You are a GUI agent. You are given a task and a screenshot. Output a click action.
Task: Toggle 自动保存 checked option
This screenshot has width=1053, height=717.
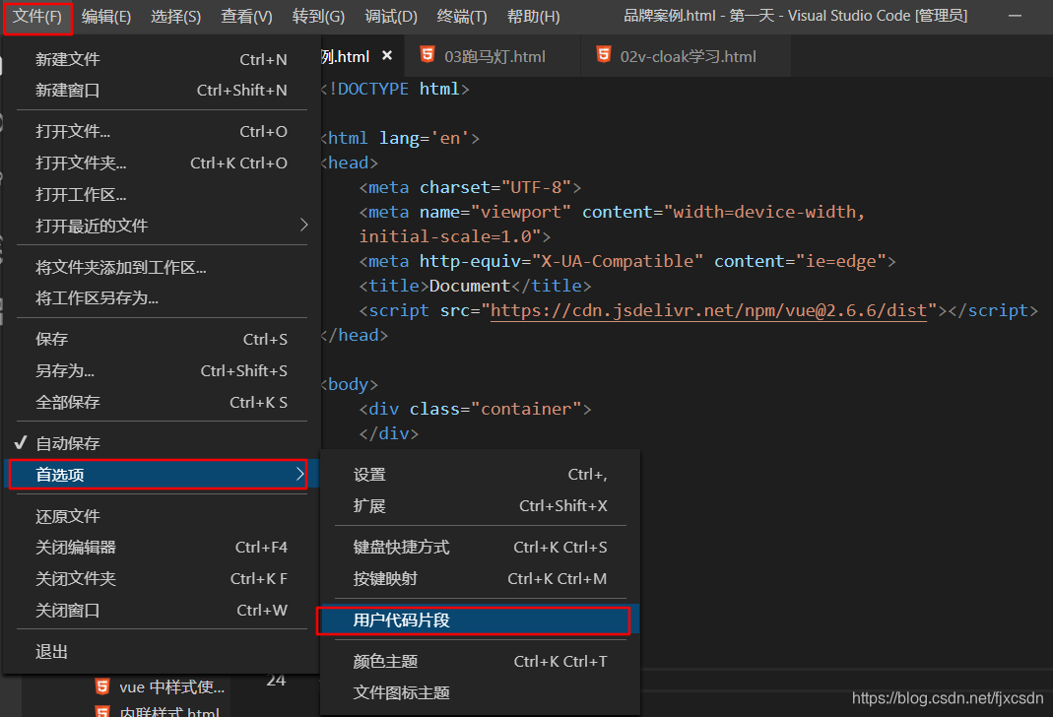162,443
